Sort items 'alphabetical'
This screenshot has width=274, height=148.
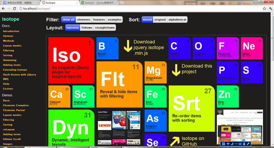(177, 20)
